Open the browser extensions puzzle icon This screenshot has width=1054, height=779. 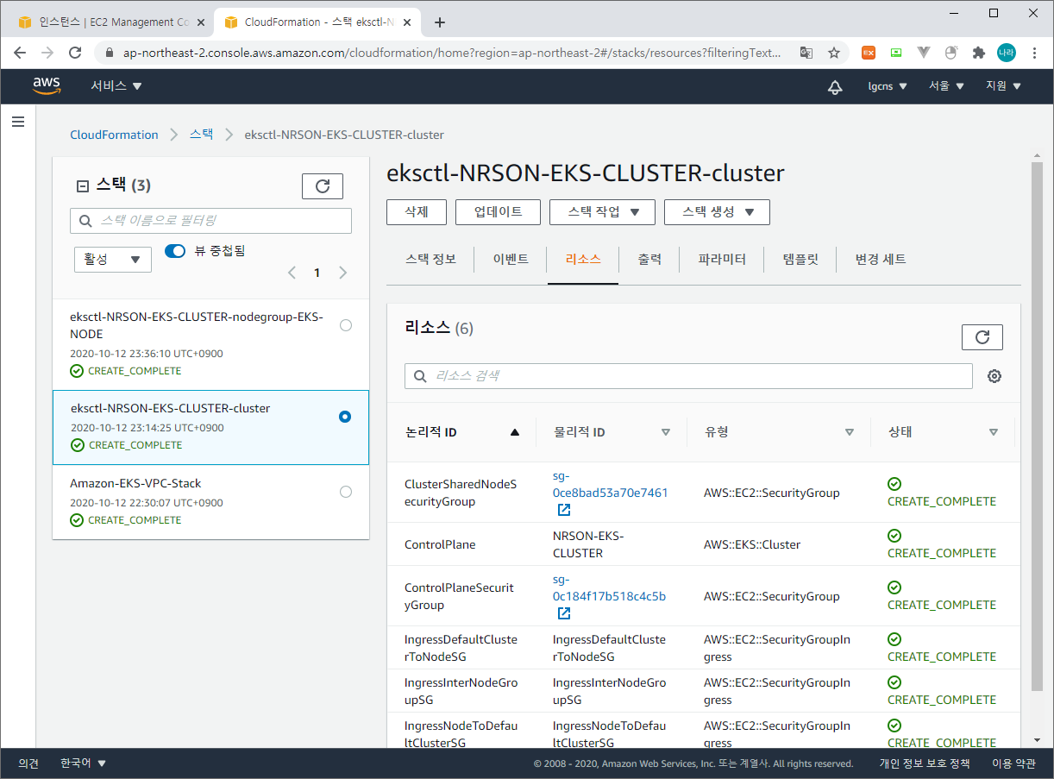click(x=978, y=53)
